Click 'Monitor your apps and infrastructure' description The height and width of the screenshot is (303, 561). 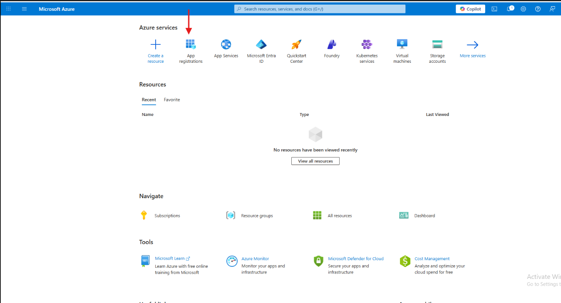coord(263,269)
